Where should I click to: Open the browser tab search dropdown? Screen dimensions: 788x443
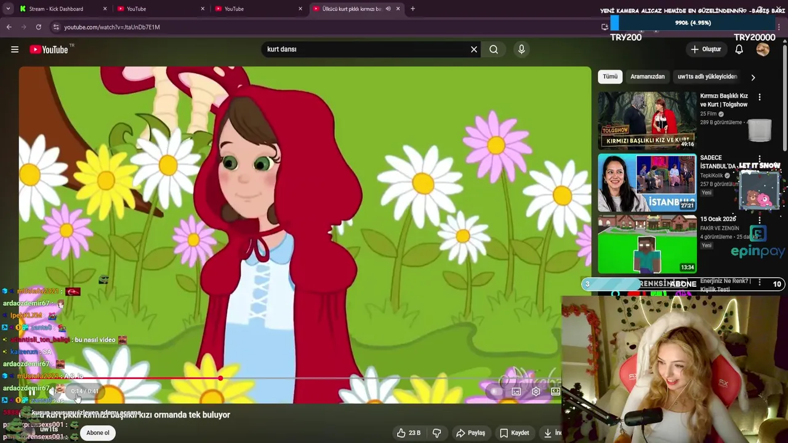point(8,9)
